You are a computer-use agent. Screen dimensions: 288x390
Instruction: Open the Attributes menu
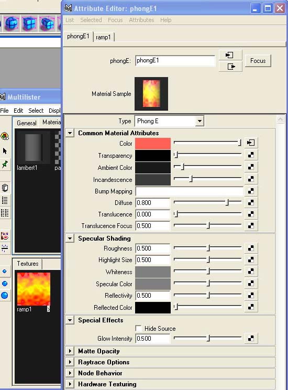click(x=141, y=20)
